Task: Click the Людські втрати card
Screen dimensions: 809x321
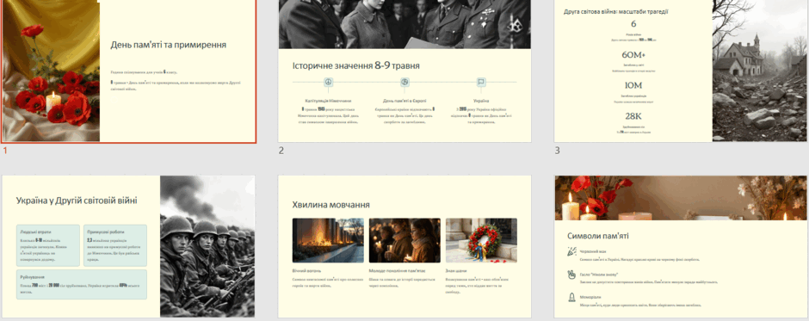Action: (48, 245)
